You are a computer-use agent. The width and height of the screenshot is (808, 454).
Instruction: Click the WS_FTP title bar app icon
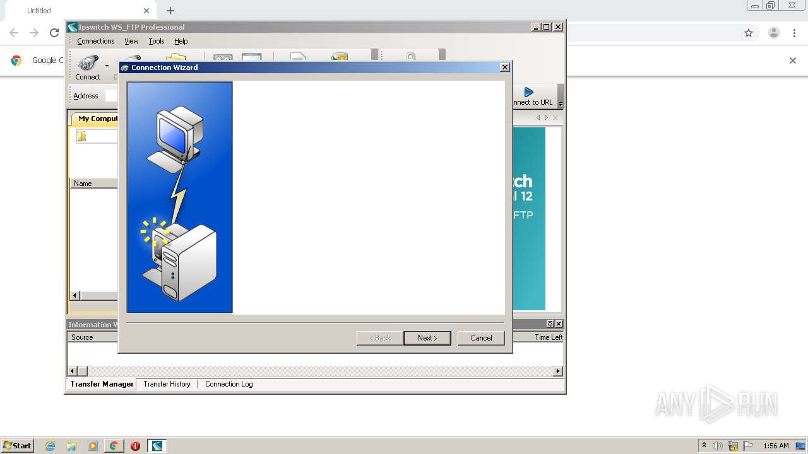(x=73, y=27)
